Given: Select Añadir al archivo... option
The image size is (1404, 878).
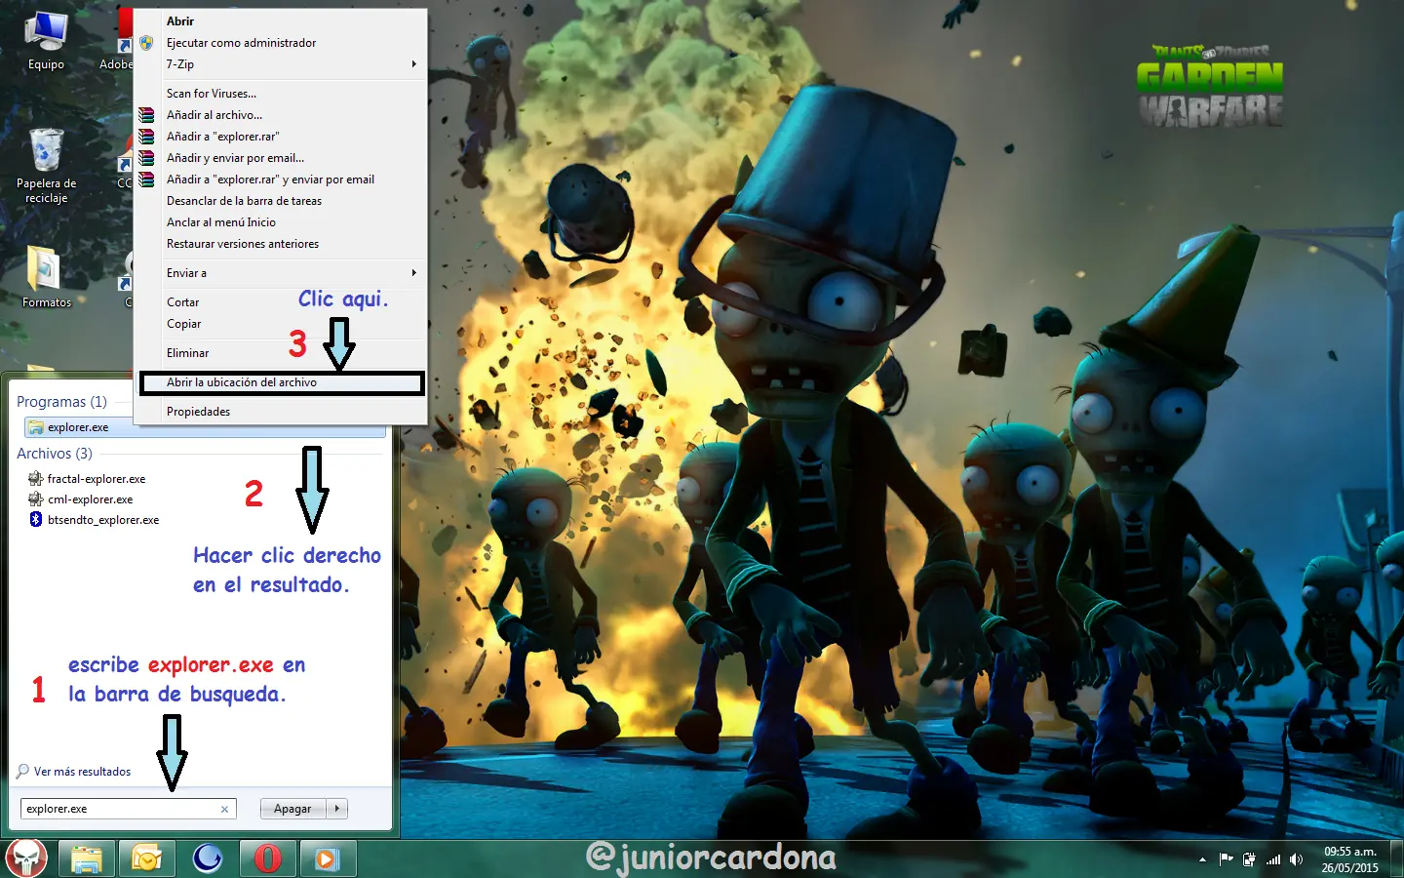Looking at the screenshot, I should pos(281,115).
